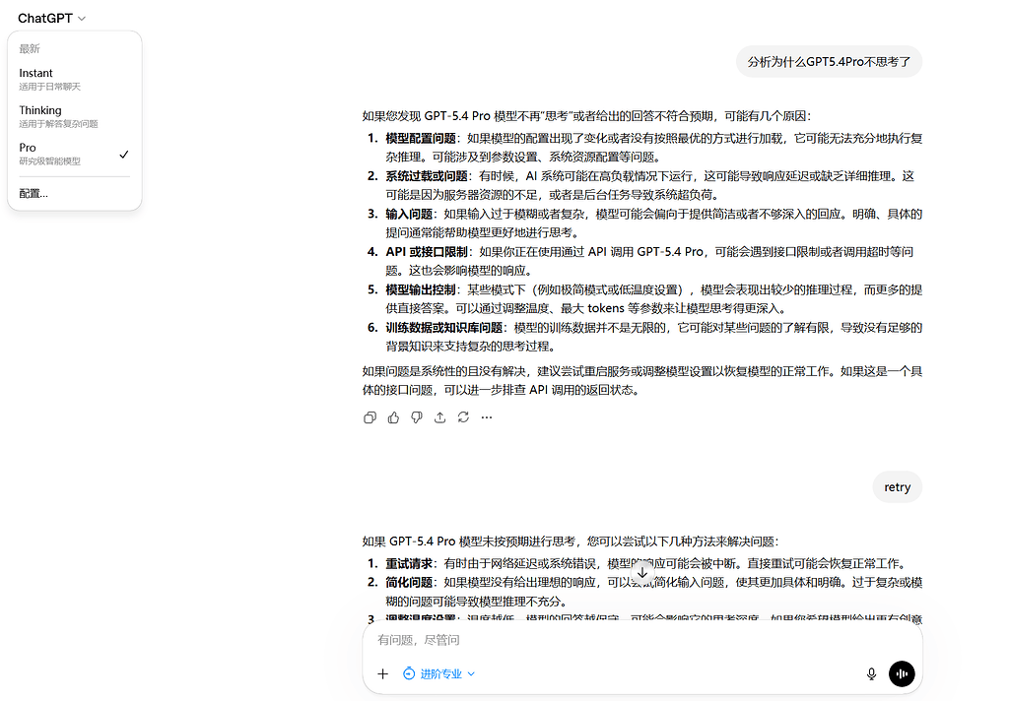
Task: Open more actions ellipsis under response
Action: click(487, 417)
